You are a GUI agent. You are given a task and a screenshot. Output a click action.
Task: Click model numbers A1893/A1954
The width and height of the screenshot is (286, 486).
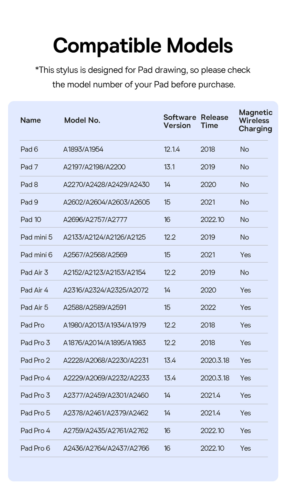tap(83, 149)
